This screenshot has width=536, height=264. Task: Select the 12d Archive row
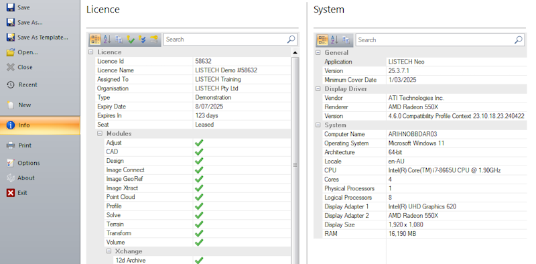click(x=202, y=260)
